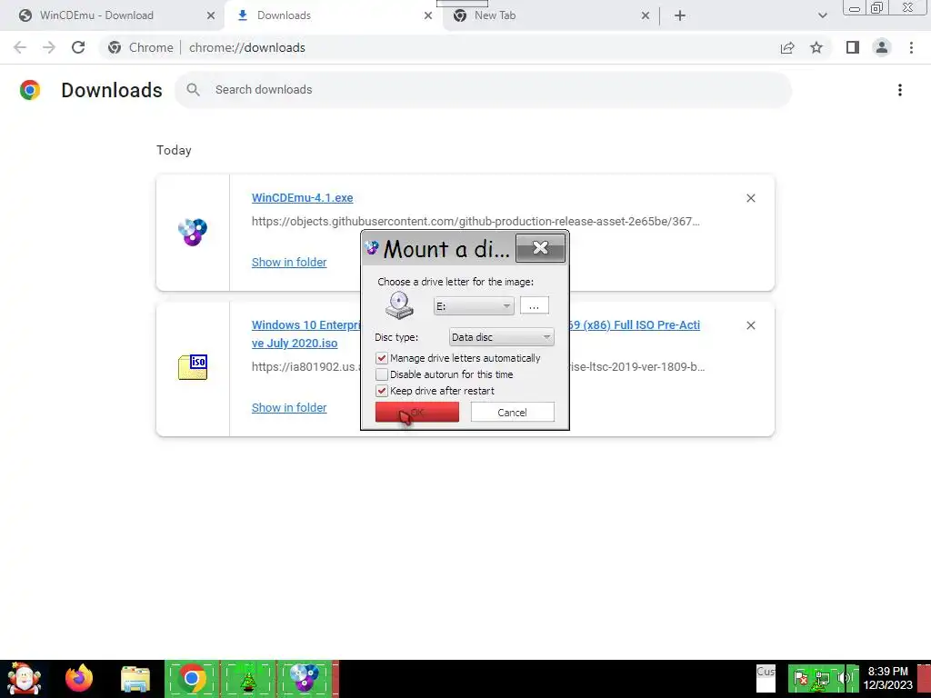Launch Firefox from the taskbar
This screenshot has width=931, height=698.
[79, 679]
